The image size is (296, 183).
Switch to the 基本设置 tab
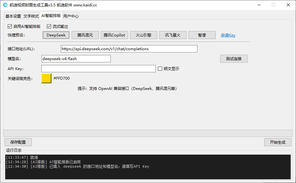(x=13, y=16)
